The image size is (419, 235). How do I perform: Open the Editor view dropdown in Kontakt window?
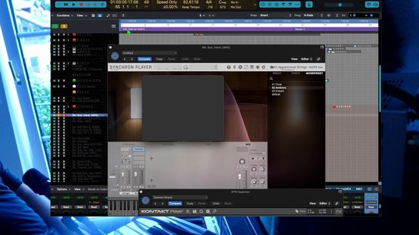click(x=325, y=204)
